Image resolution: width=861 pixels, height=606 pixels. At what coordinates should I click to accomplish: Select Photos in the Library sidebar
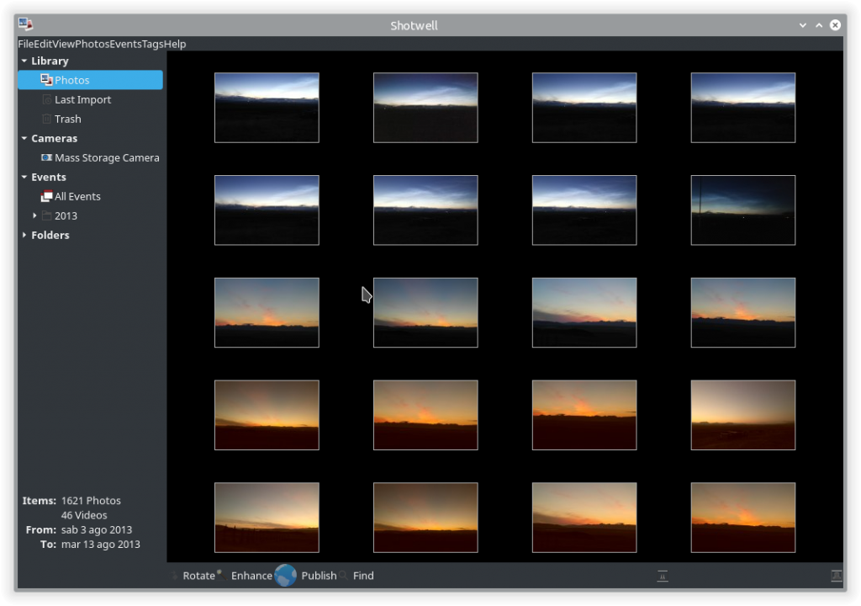(71, 79)
